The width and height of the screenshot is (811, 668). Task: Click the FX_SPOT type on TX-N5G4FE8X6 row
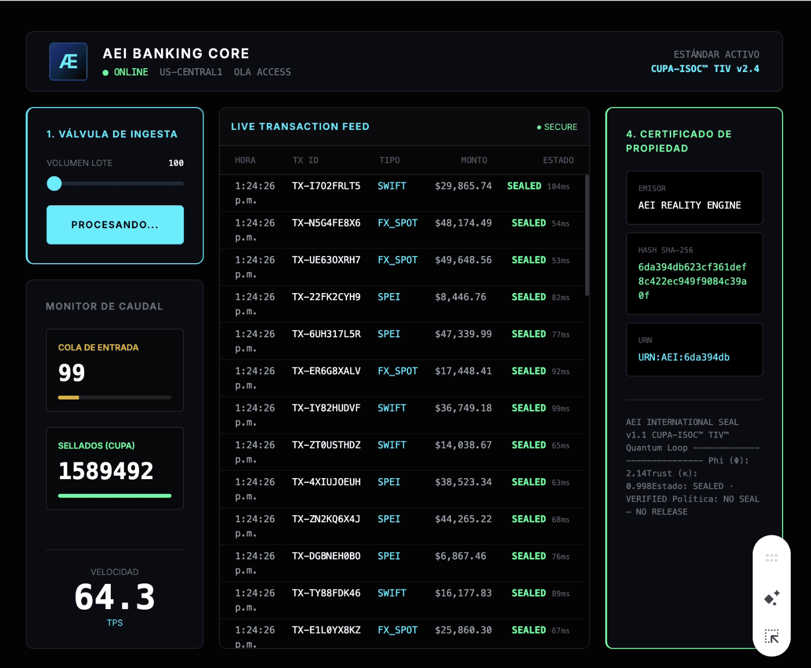coord(397,223)
